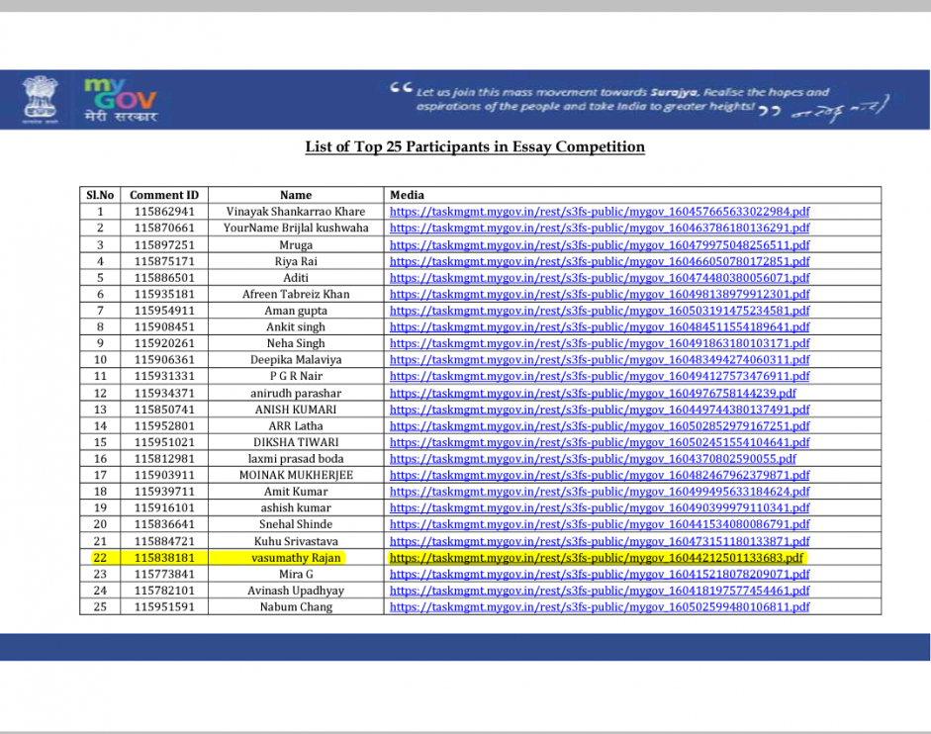Open Snehal Shinde's media link
Image resolution: width=931 pixels, height=734 pixels.
click(x=599, y=525)
